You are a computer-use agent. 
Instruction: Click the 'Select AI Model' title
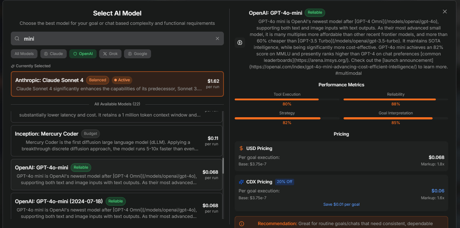click(117, 13)
